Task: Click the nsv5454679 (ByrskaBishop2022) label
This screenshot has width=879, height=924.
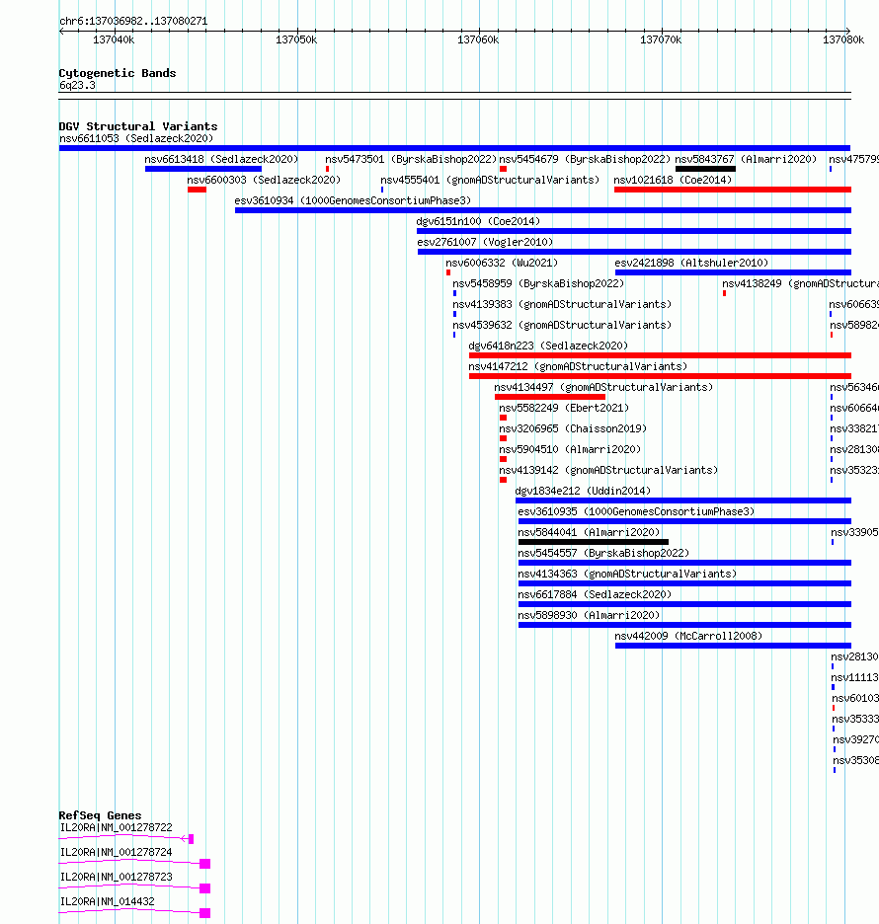Action: tap(585, 159)
